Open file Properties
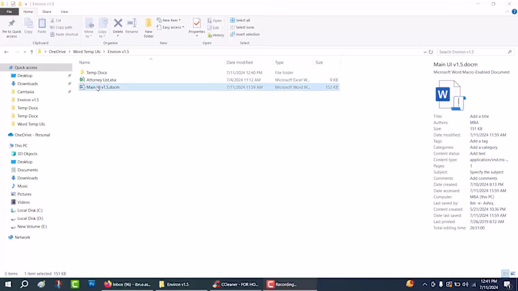This screenshot has width=518, height=291. pos(197,27)
